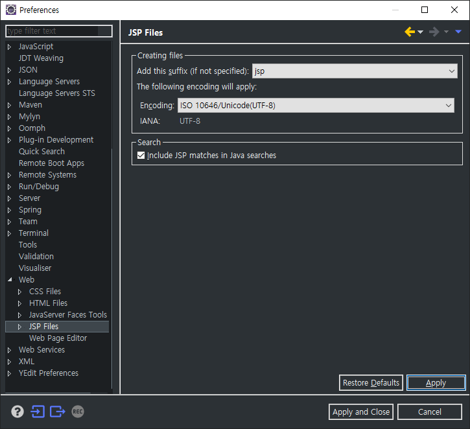Select the Tools preferences page
The image size is (470, 429).
[x=28, y=245]
